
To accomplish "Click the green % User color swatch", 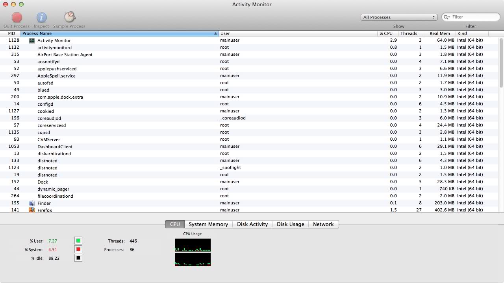I will (78, 241).
